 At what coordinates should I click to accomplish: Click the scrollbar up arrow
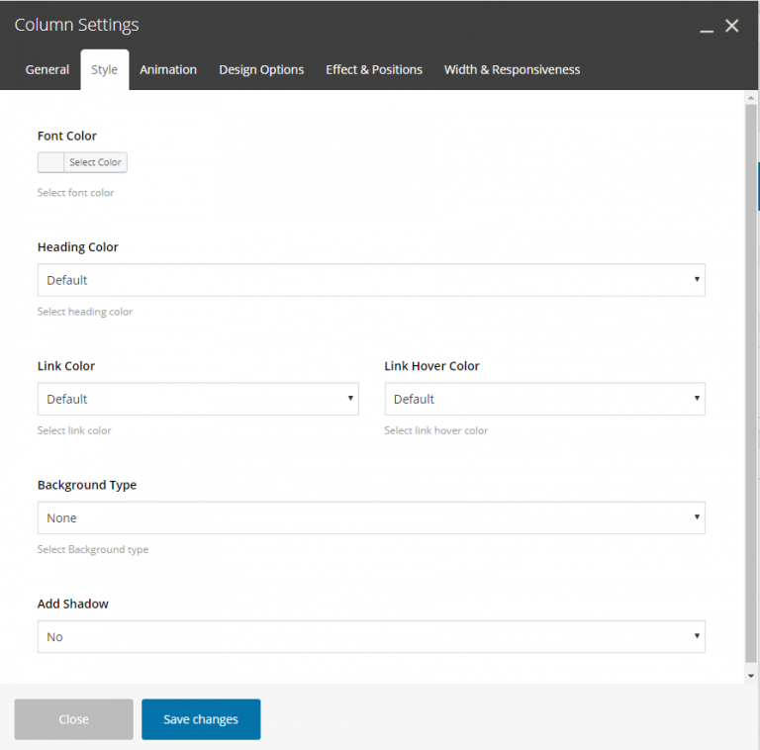tap(751, 97)
